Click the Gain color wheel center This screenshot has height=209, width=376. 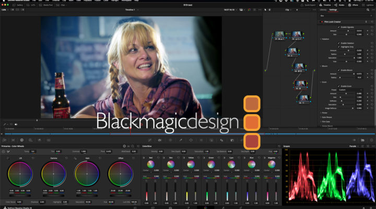87,173
